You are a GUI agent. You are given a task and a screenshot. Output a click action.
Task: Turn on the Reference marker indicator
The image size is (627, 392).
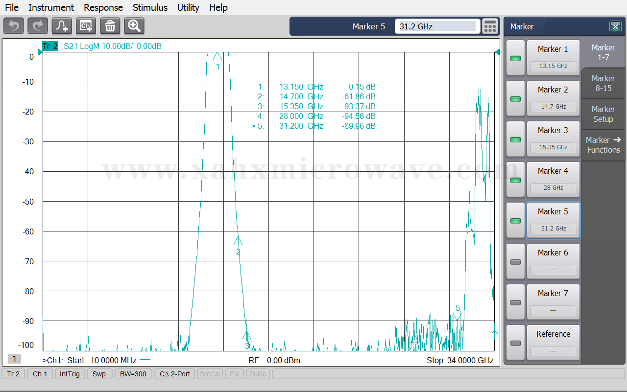click(515, 343)
